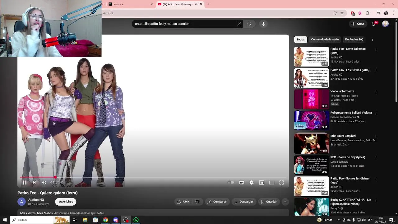Mute the video player volume
This screenshot has height=224, width=398.
[x=44, y=183]
